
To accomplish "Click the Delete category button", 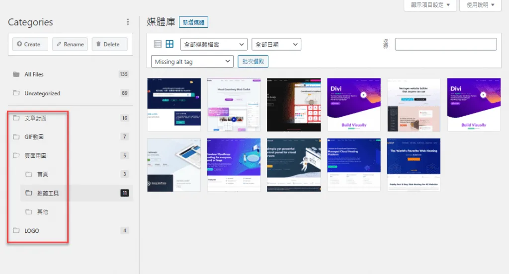I will coord(109,44).
